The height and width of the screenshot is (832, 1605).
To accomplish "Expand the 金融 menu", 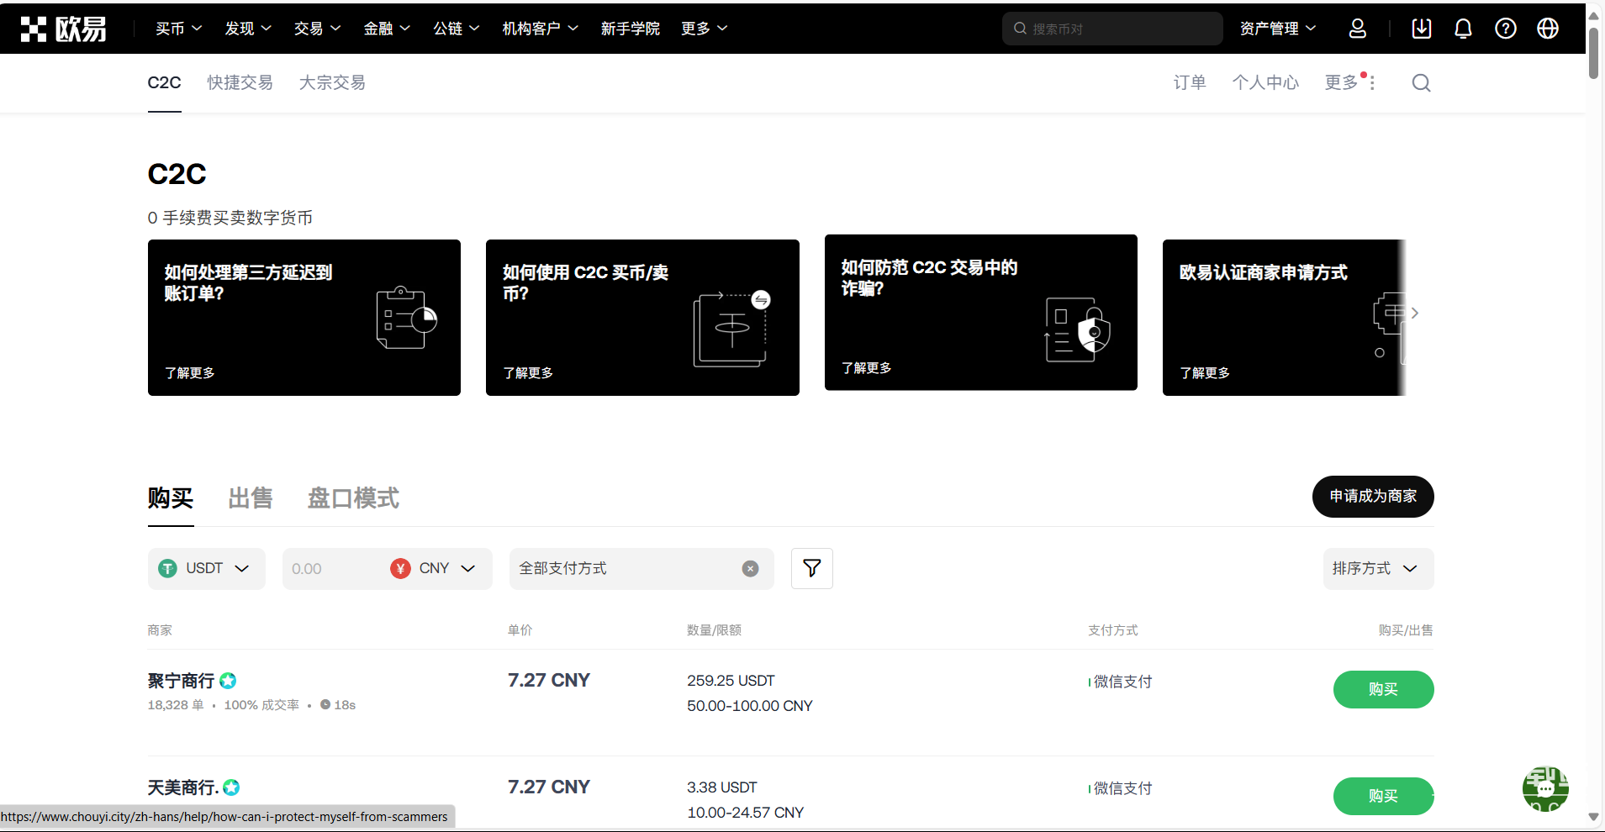I will 387,29.
